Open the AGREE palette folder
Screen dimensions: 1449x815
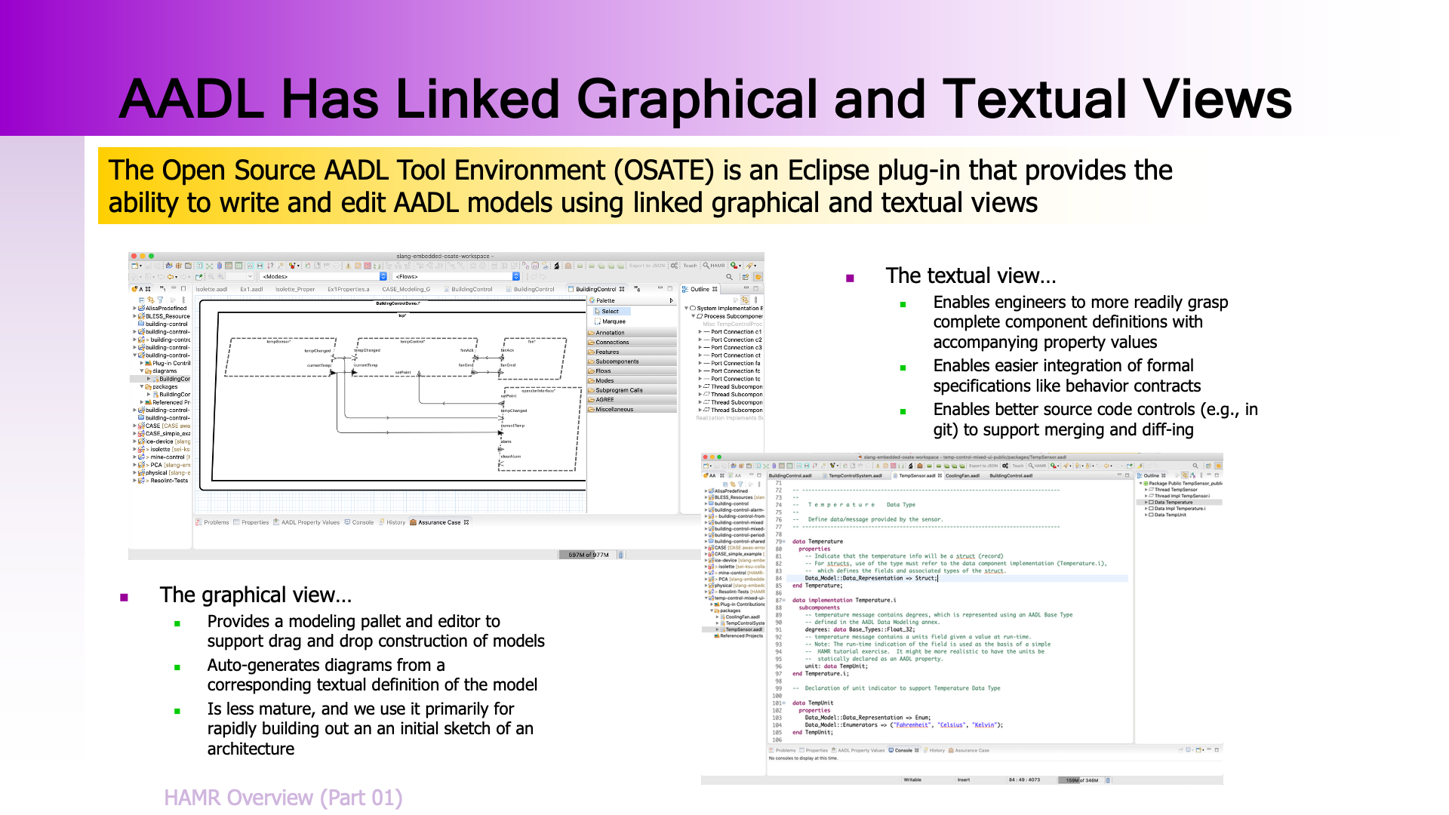pos(605,400)
